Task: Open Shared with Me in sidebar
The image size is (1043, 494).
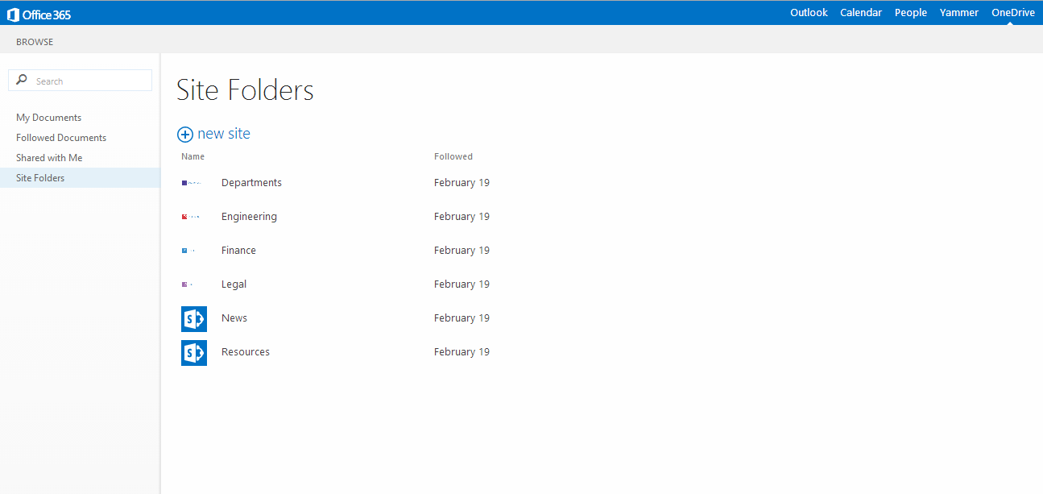Action: tap(49, 158)
